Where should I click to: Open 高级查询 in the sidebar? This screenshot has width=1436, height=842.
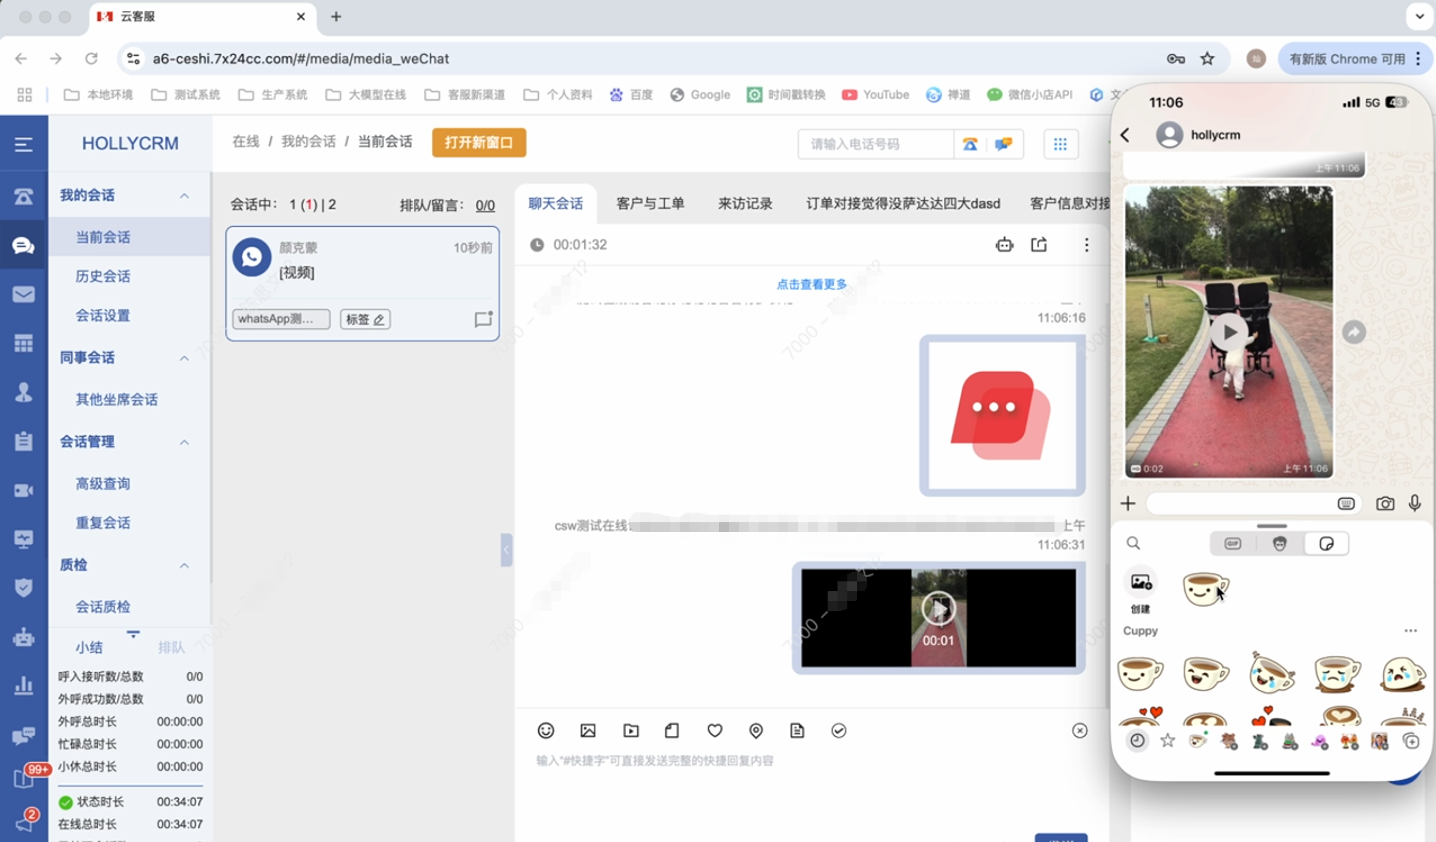click(102, 484)
